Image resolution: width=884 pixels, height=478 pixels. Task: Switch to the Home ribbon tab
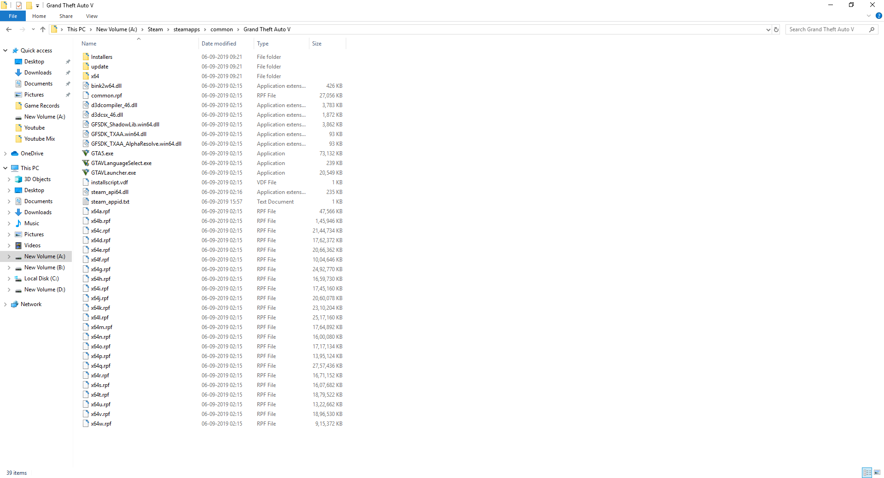(39, 16)
